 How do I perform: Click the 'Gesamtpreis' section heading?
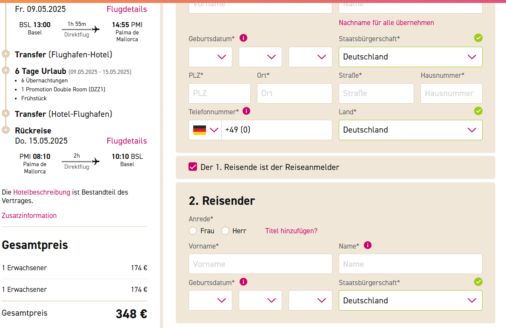pos(35,245)
